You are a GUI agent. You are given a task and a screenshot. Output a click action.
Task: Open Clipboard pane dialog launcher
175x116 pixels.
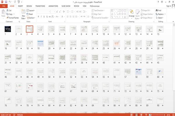19,22
